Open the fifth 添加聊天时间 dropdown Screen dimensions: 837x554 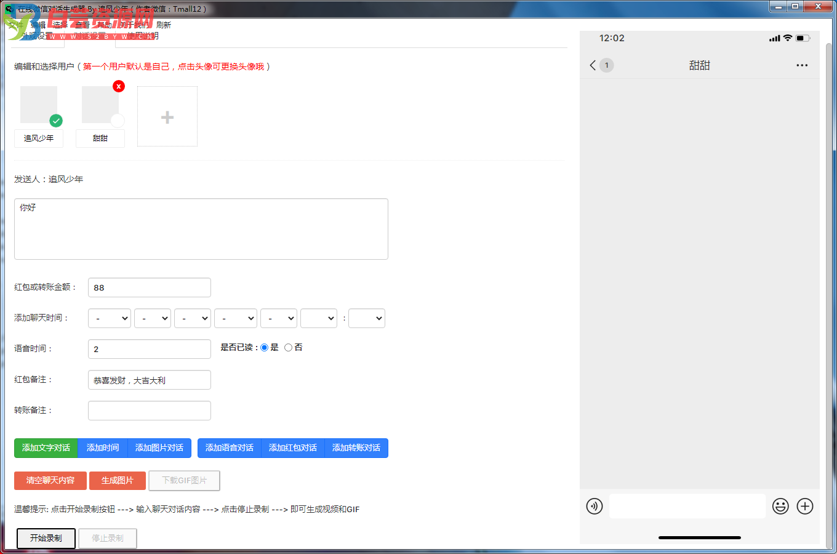click(x=279, y=318)
